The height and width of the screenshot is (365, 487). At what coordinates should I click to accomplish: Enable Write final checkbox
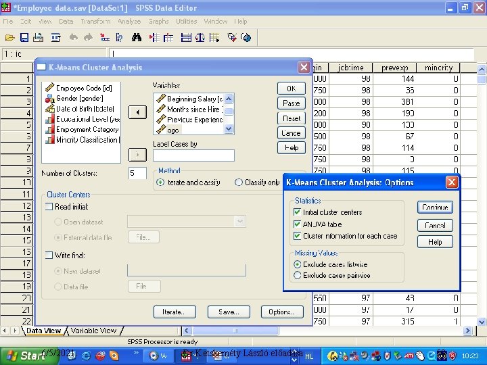pos(49,255)
